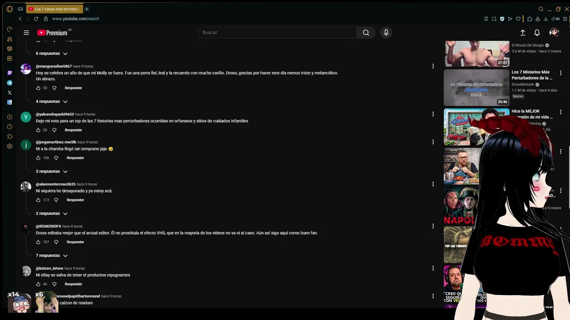Open the @jorgemartinez-mw3lk channel link
The width and height of the screenshot is (570, 320).
[56, 142]
